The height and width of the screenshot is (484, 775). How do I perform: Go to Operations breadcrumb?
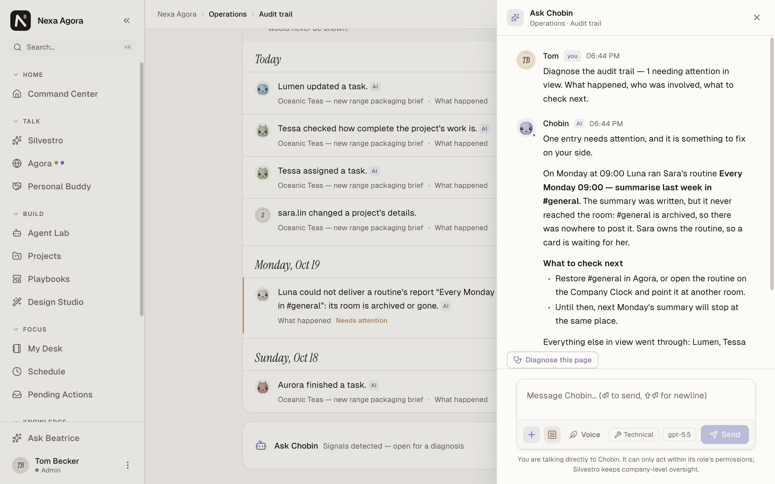coord(228,14)
